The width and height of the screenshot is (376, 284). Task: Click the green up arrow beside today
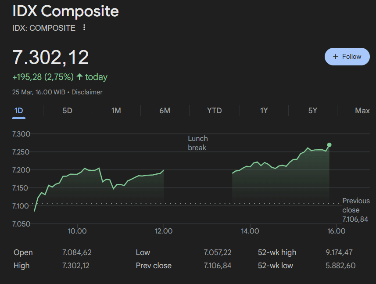coord(79,77)
